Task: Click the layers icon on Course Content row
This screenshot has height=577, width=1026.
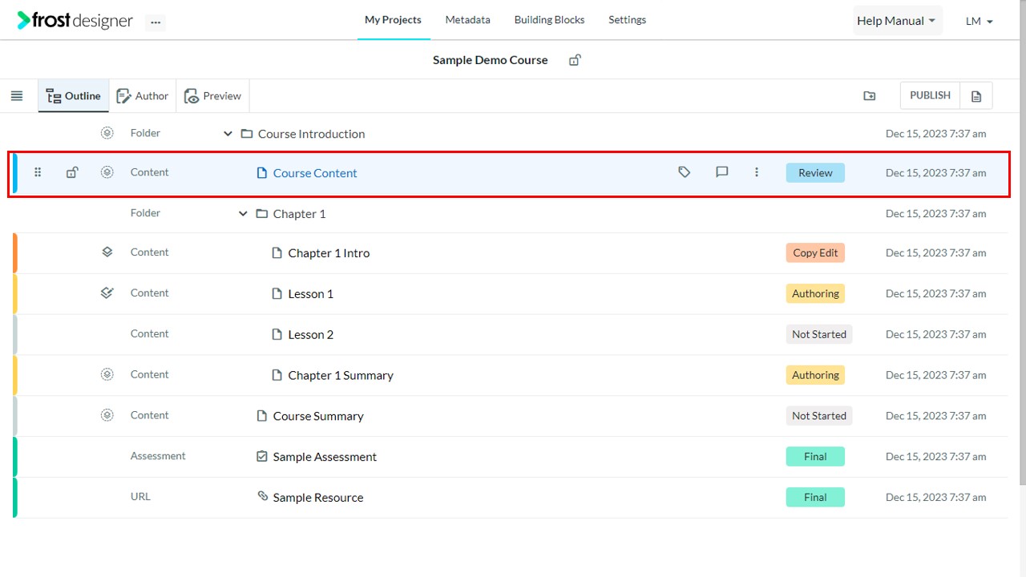Action: click(107, 172)
